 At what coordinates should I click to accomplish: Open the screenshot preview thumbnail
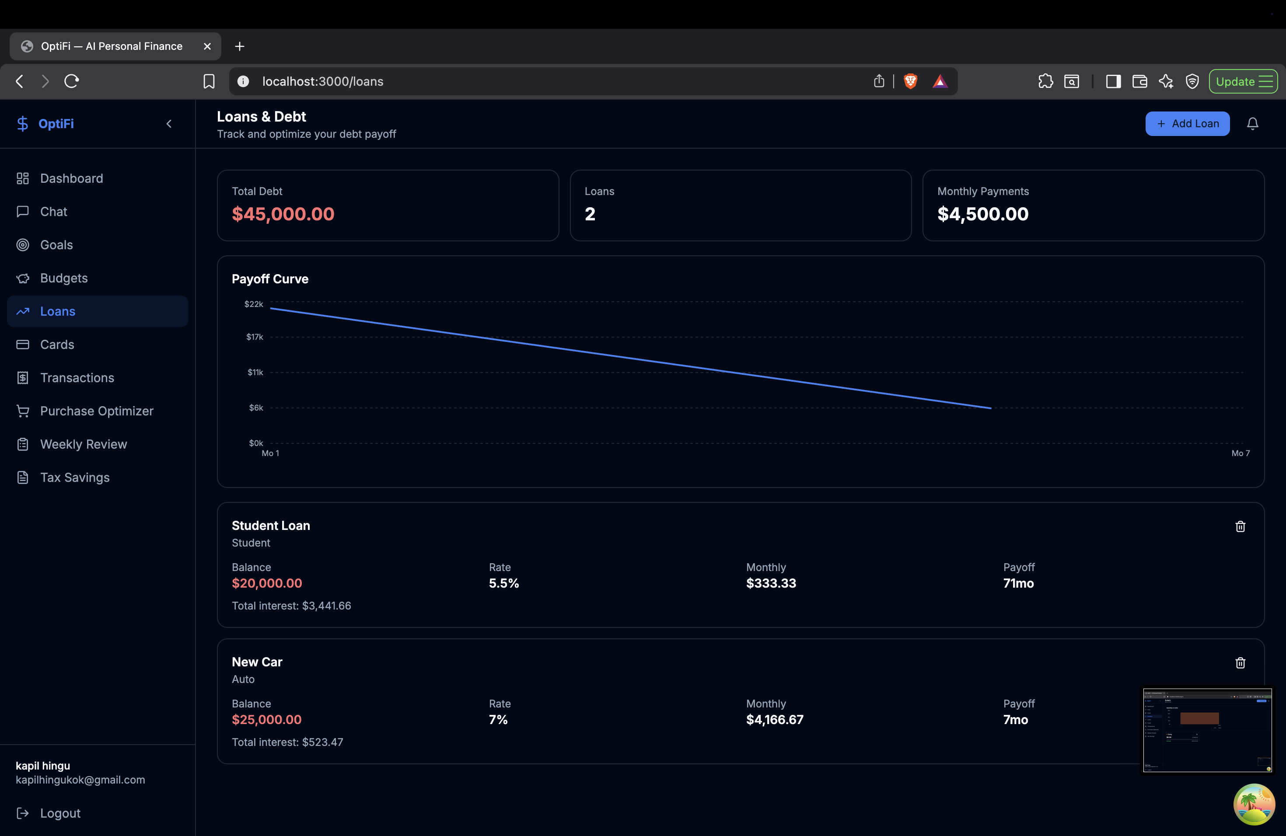click(1207, 730)
